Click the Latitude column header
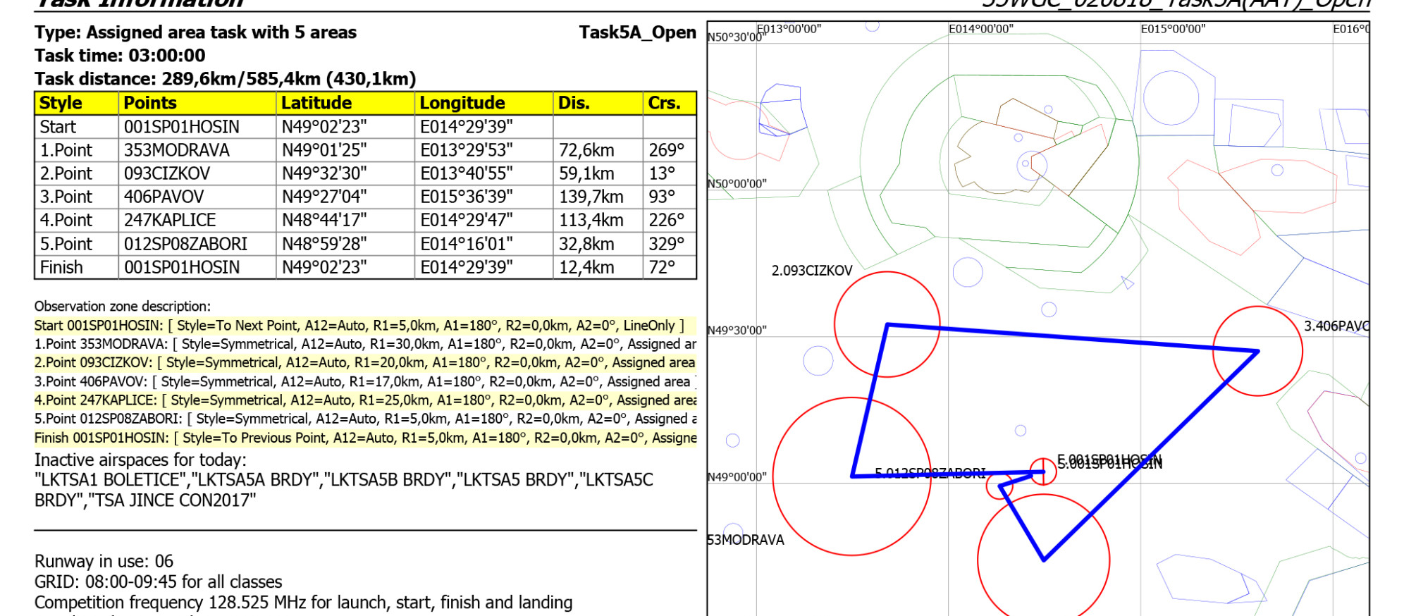Image resolution: width=1404 pixels, height=616 pixels. coord(316,103)
